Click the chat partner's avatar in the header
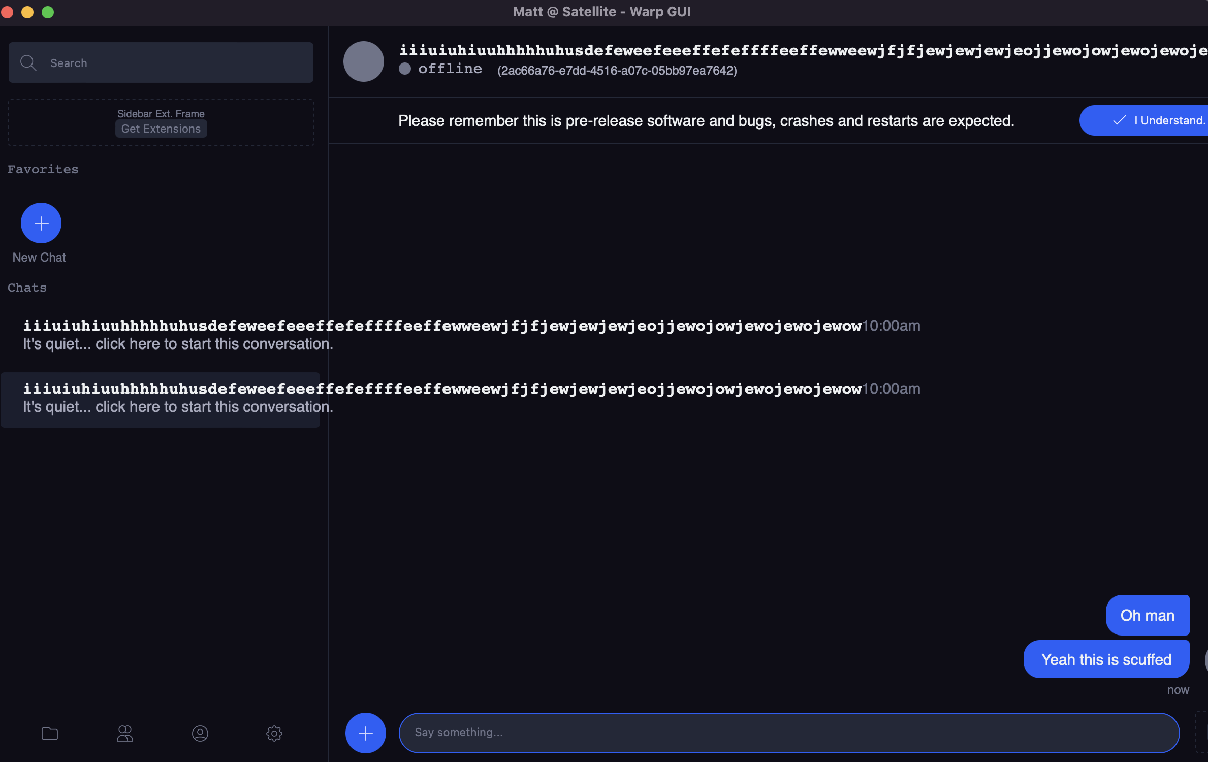Image resolution: width=1208 pixels, height=762 pixels. (363, 61)
